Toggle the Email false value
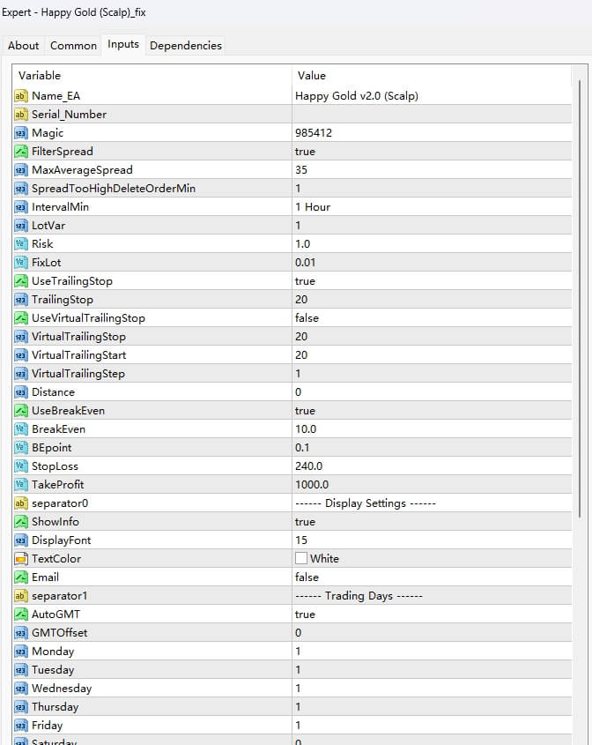This screenshot has height=745, width=592. (x=307, y=577)
